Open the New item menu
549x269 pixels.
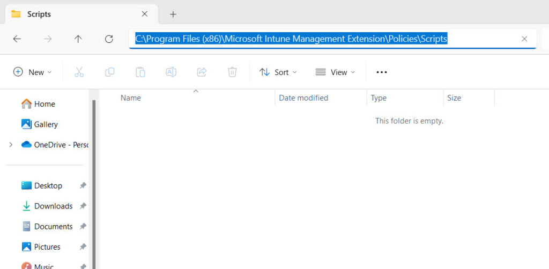point(32,72)
